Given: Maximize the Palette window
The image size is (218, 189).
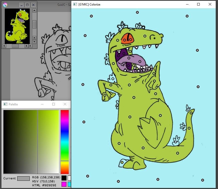Looking at the screenshot, I should 53,104.
